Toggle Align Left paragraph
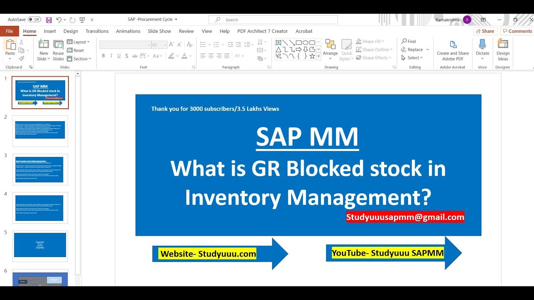The image size is (534, 300). pos(203,56)
